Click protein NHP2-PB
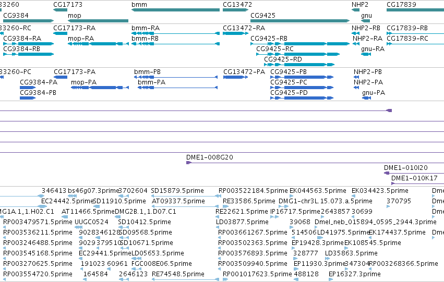This screenshot has width=444, height=282. click(x=356, y=77)
